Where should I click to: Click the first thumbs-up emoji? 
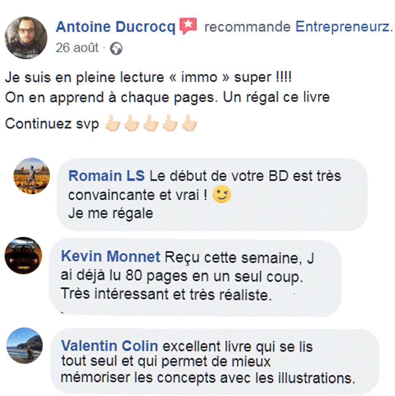[x=113, y=123]
